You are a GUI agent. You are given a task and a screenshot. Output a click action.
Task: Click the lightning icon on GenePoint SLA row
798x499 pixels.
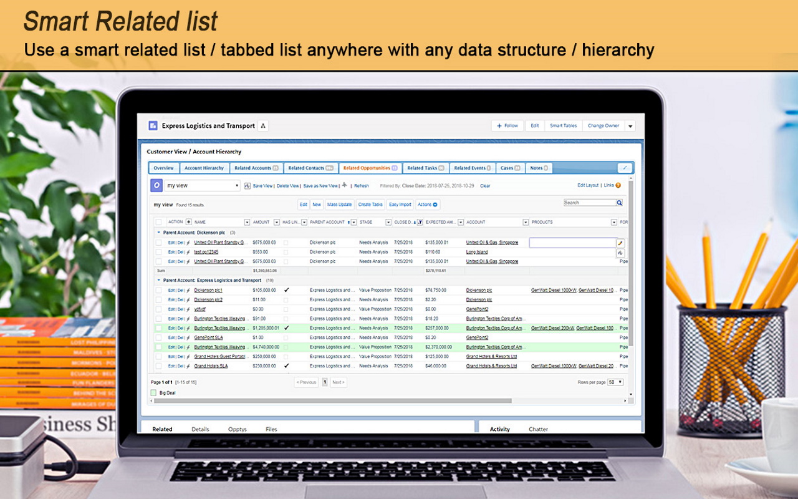point(188,337)
